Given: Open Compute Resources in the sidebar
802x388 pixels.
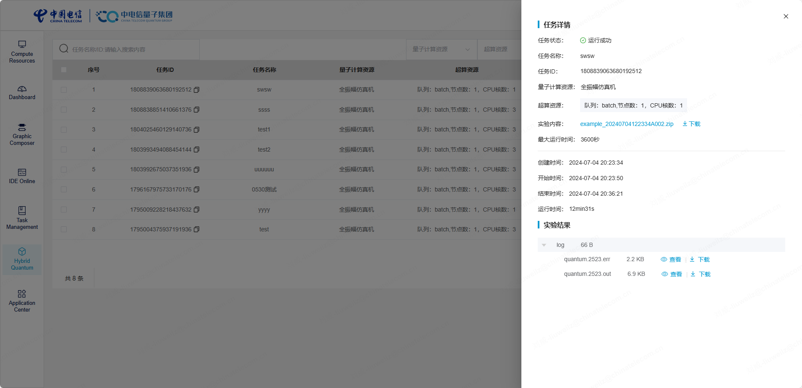Looking at the screenshot, I should coord(22,52).
